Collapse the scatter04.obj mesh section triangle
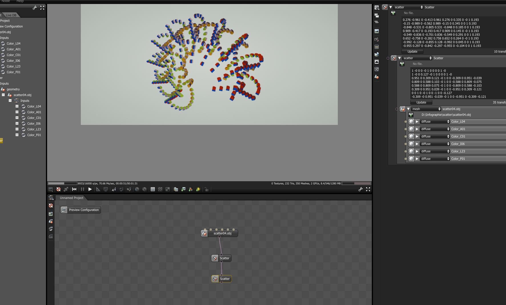Screen dimensions: 506x305 coord(408,109)
